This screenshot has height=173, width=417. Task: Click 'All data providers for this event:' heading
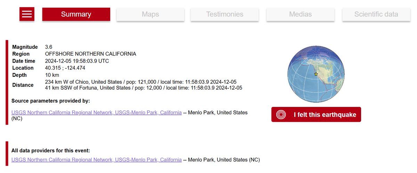coord(51,151)
